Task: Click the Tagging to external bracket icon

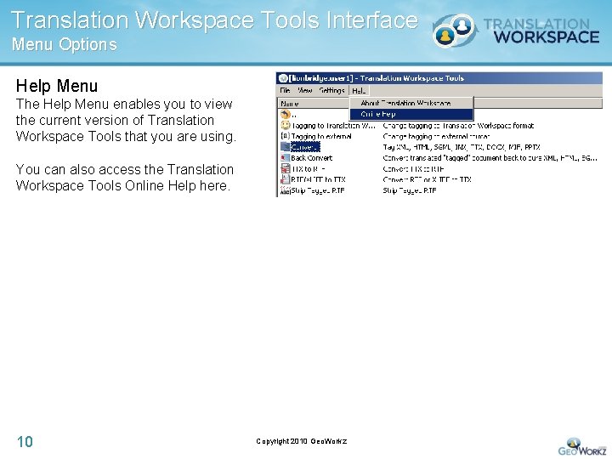Action: [x=286, y=136]
